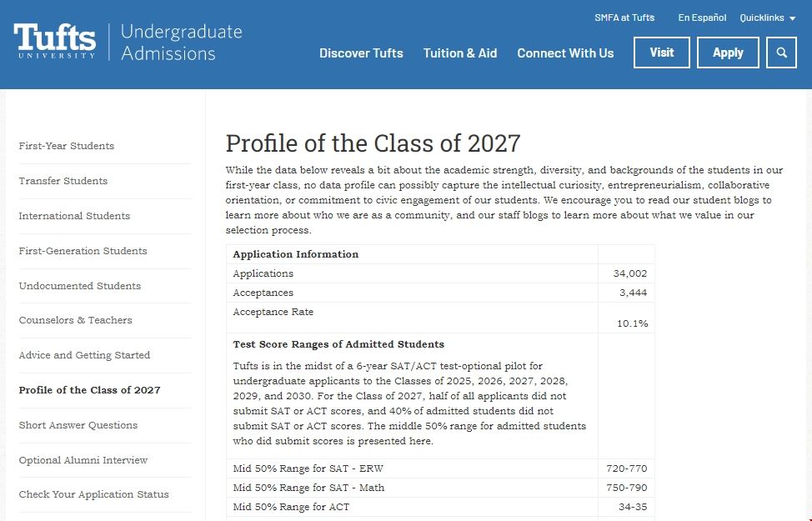Open the Tuition & Aid menu

tap(460, 53)
